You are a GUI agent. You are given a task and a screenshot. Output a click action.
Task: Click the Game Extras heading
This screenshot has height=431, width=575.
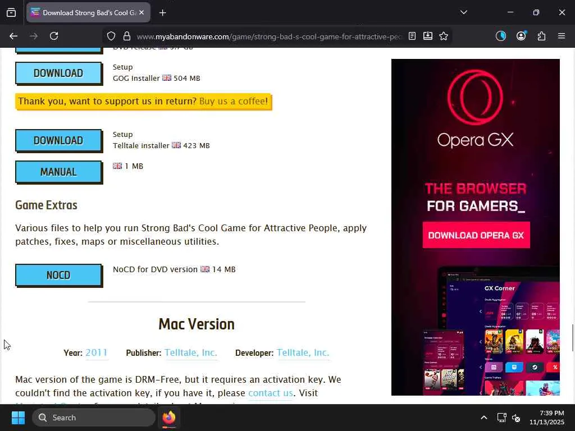(x=46, y=205)
